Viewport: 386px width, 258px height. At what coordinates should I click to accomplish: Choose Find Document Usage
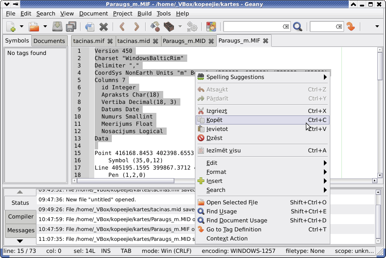point(263,221)
